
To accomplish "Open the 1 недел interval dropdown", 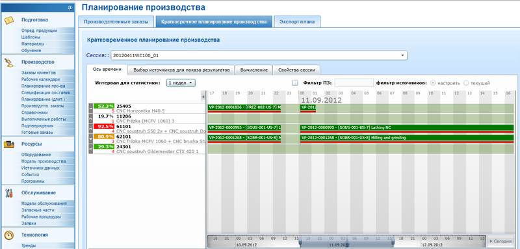I will [181, 83].
